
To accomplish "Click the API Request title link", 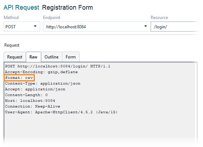I will pos(22,8).
